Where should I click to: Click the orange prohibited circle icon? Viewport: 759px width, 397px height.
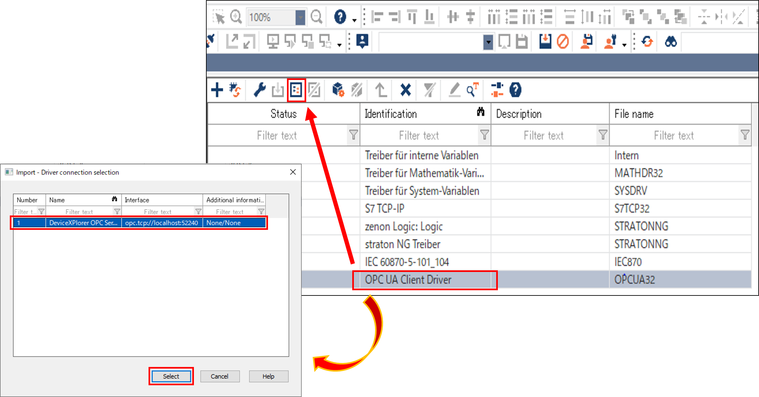[x=563, y=42]
